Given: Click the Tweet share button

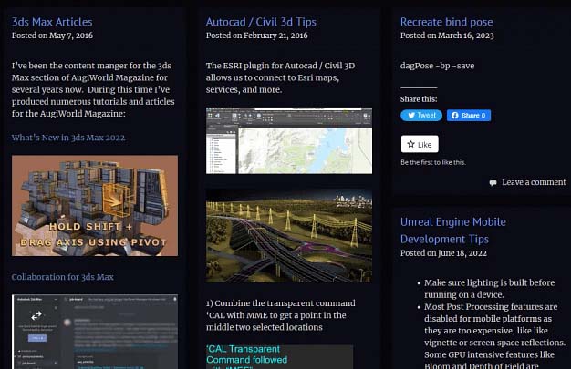Looking at the screenshot, I should pyautogui.click(x=421, y=116).
